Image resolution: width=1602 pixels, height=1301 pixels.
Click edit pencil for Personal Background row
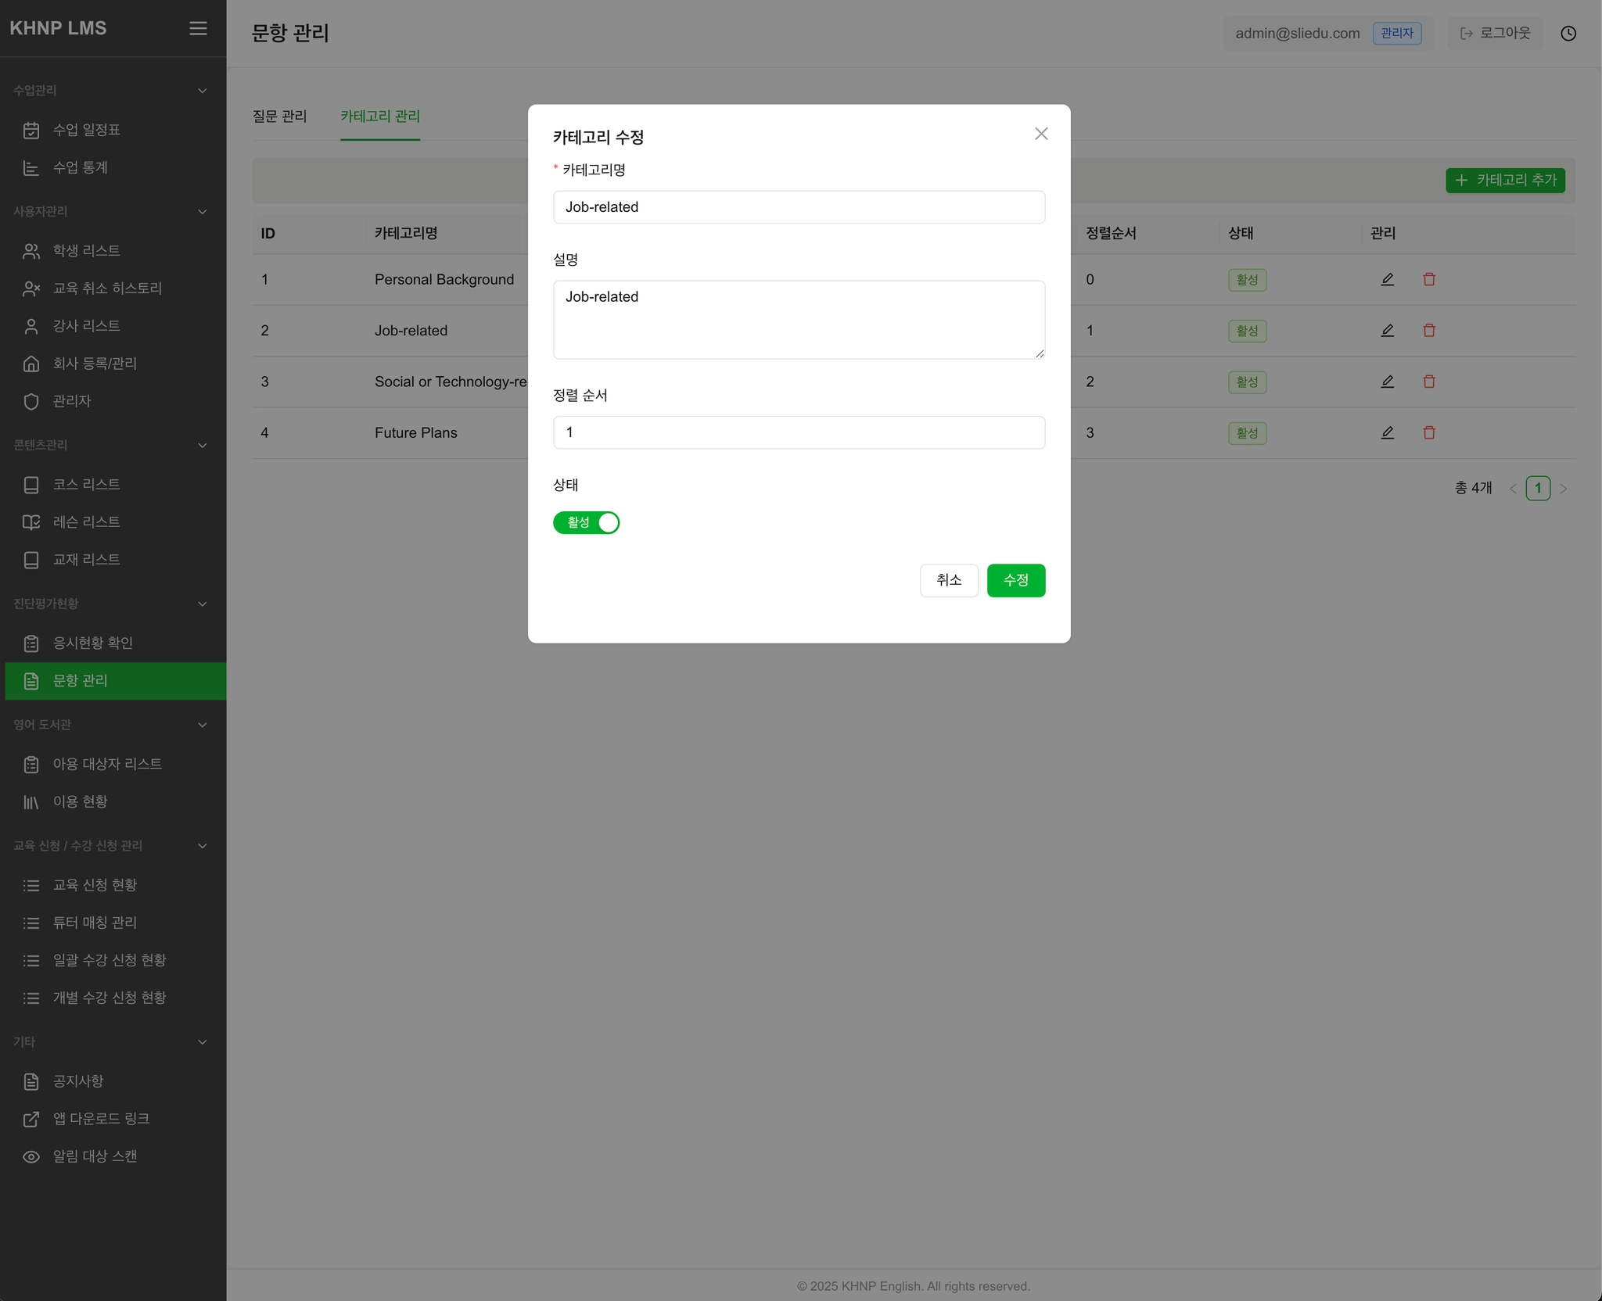coord(1387,280)
